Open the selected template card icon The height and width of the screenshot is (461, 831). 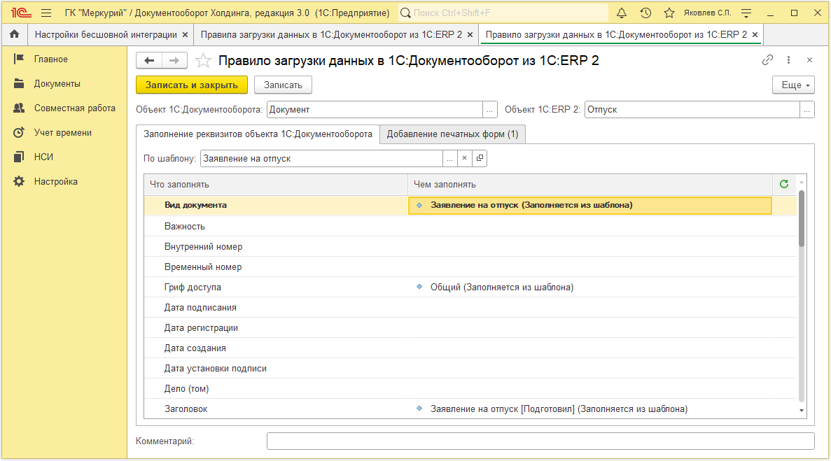pyautogui.click(x=480, y=158)
